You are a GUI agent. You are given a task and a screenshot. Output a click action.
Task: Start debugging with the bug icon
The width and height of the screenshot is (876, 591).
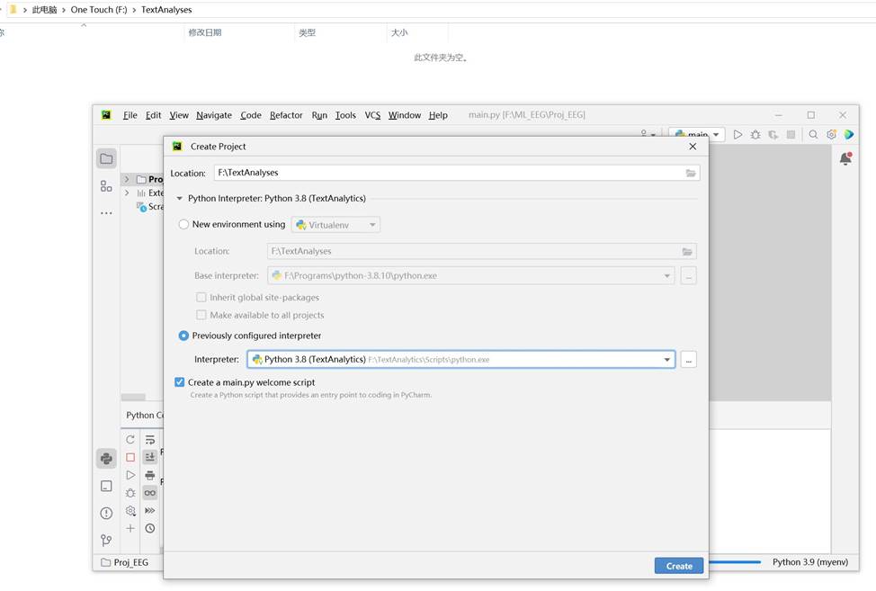[x=754, y=133]
